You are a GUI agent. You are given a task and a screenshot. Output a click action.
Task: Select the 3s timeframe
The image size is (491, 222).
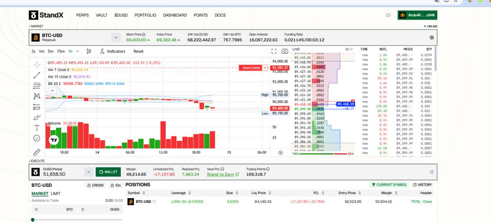point(34,51)
